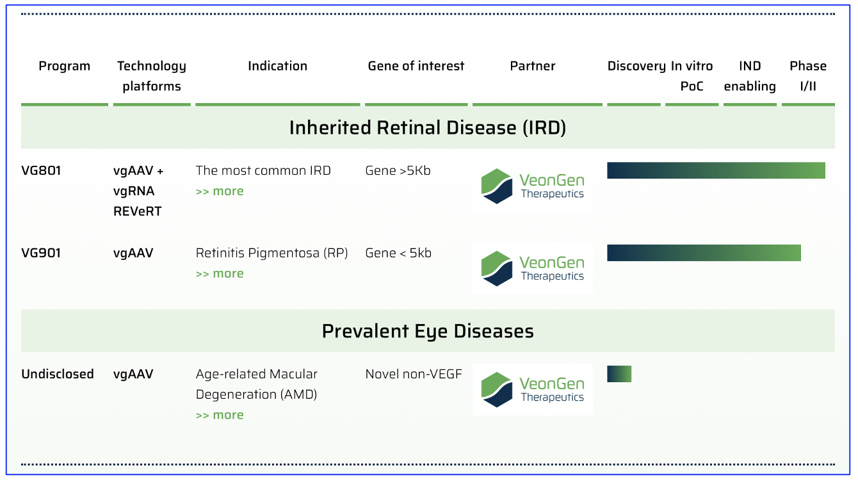This screenshot has height=484, width=858.
Task: Click the short Undisclosed program progress bar
Action: click(619, 374)
